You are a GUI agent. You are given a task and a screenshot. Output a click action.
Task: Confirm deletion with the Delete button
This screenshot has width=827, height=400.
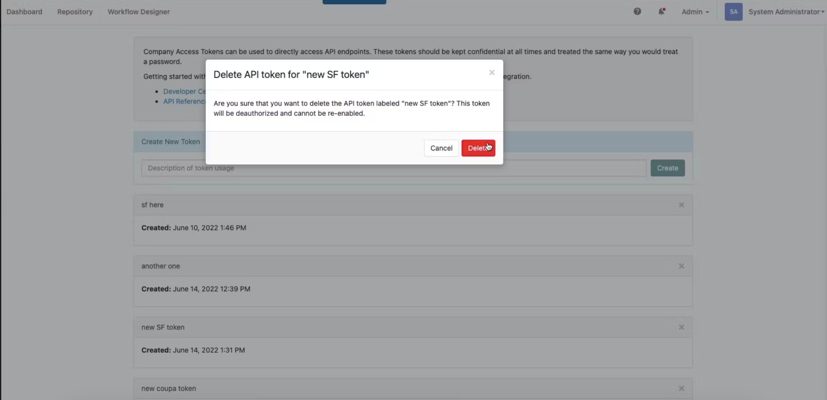(478, 148)
